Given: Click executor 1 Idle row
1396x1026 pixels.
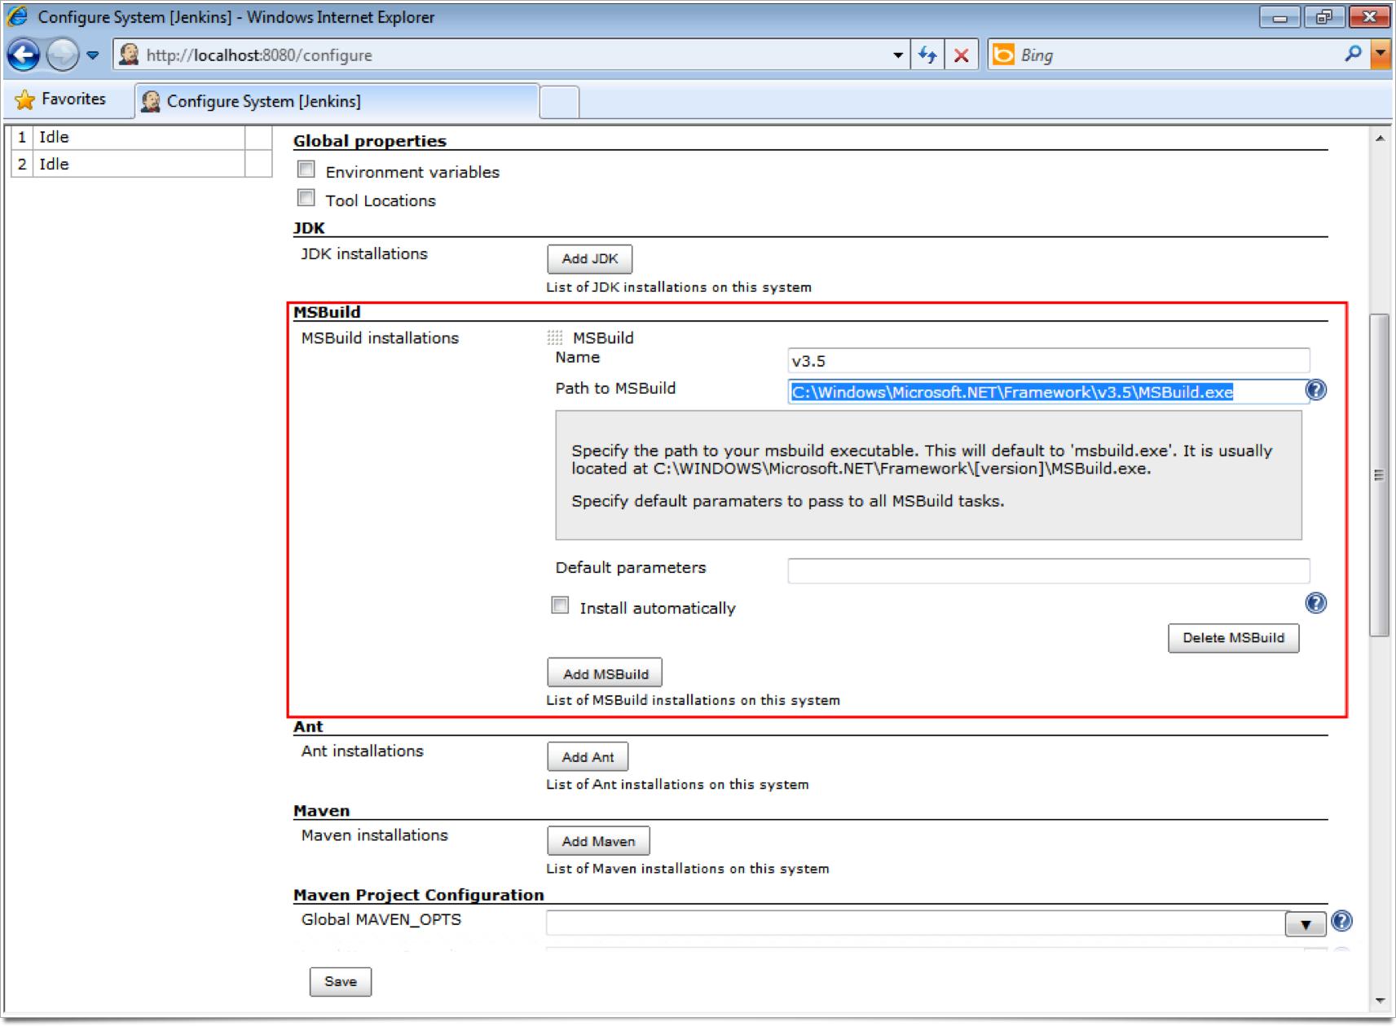Looking at the screenshot, I should pos(141,137).
